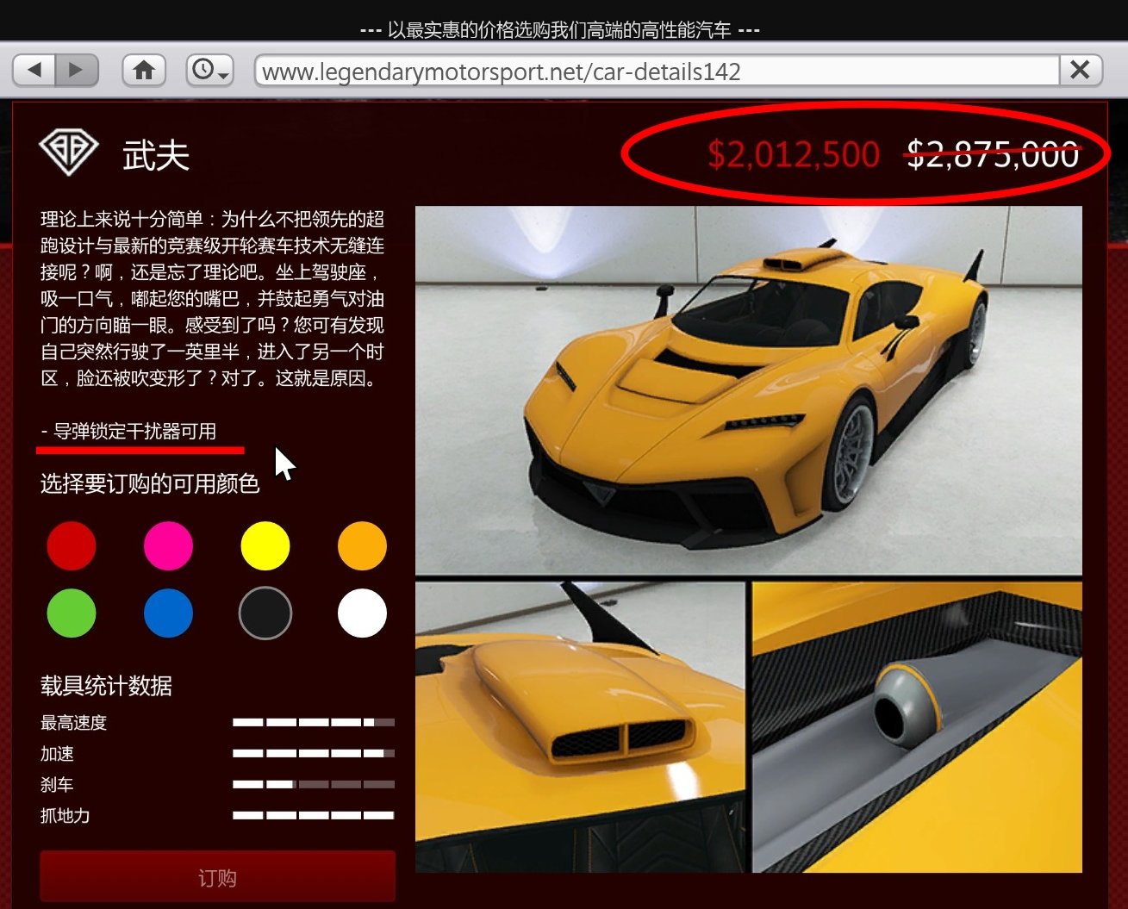
Task: Select the red color swatch
Action: pos(72,545)
